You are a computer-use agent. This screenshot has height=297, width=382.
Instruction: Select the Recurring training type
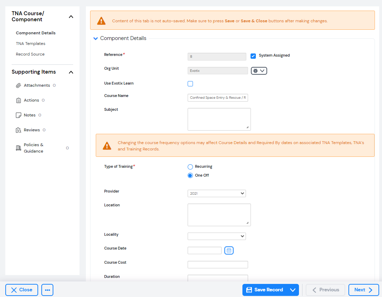point(190,167)
